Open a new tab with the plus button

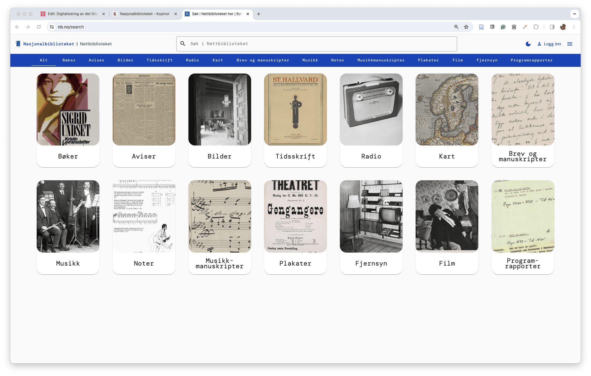[258, 14]
